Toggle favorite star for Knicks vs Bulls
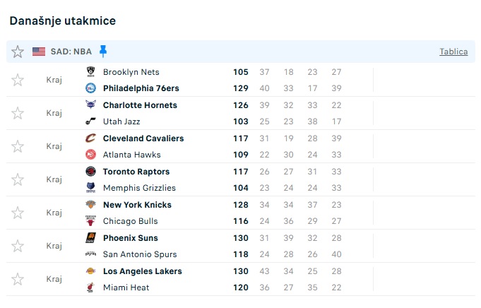 click(18, 213)
